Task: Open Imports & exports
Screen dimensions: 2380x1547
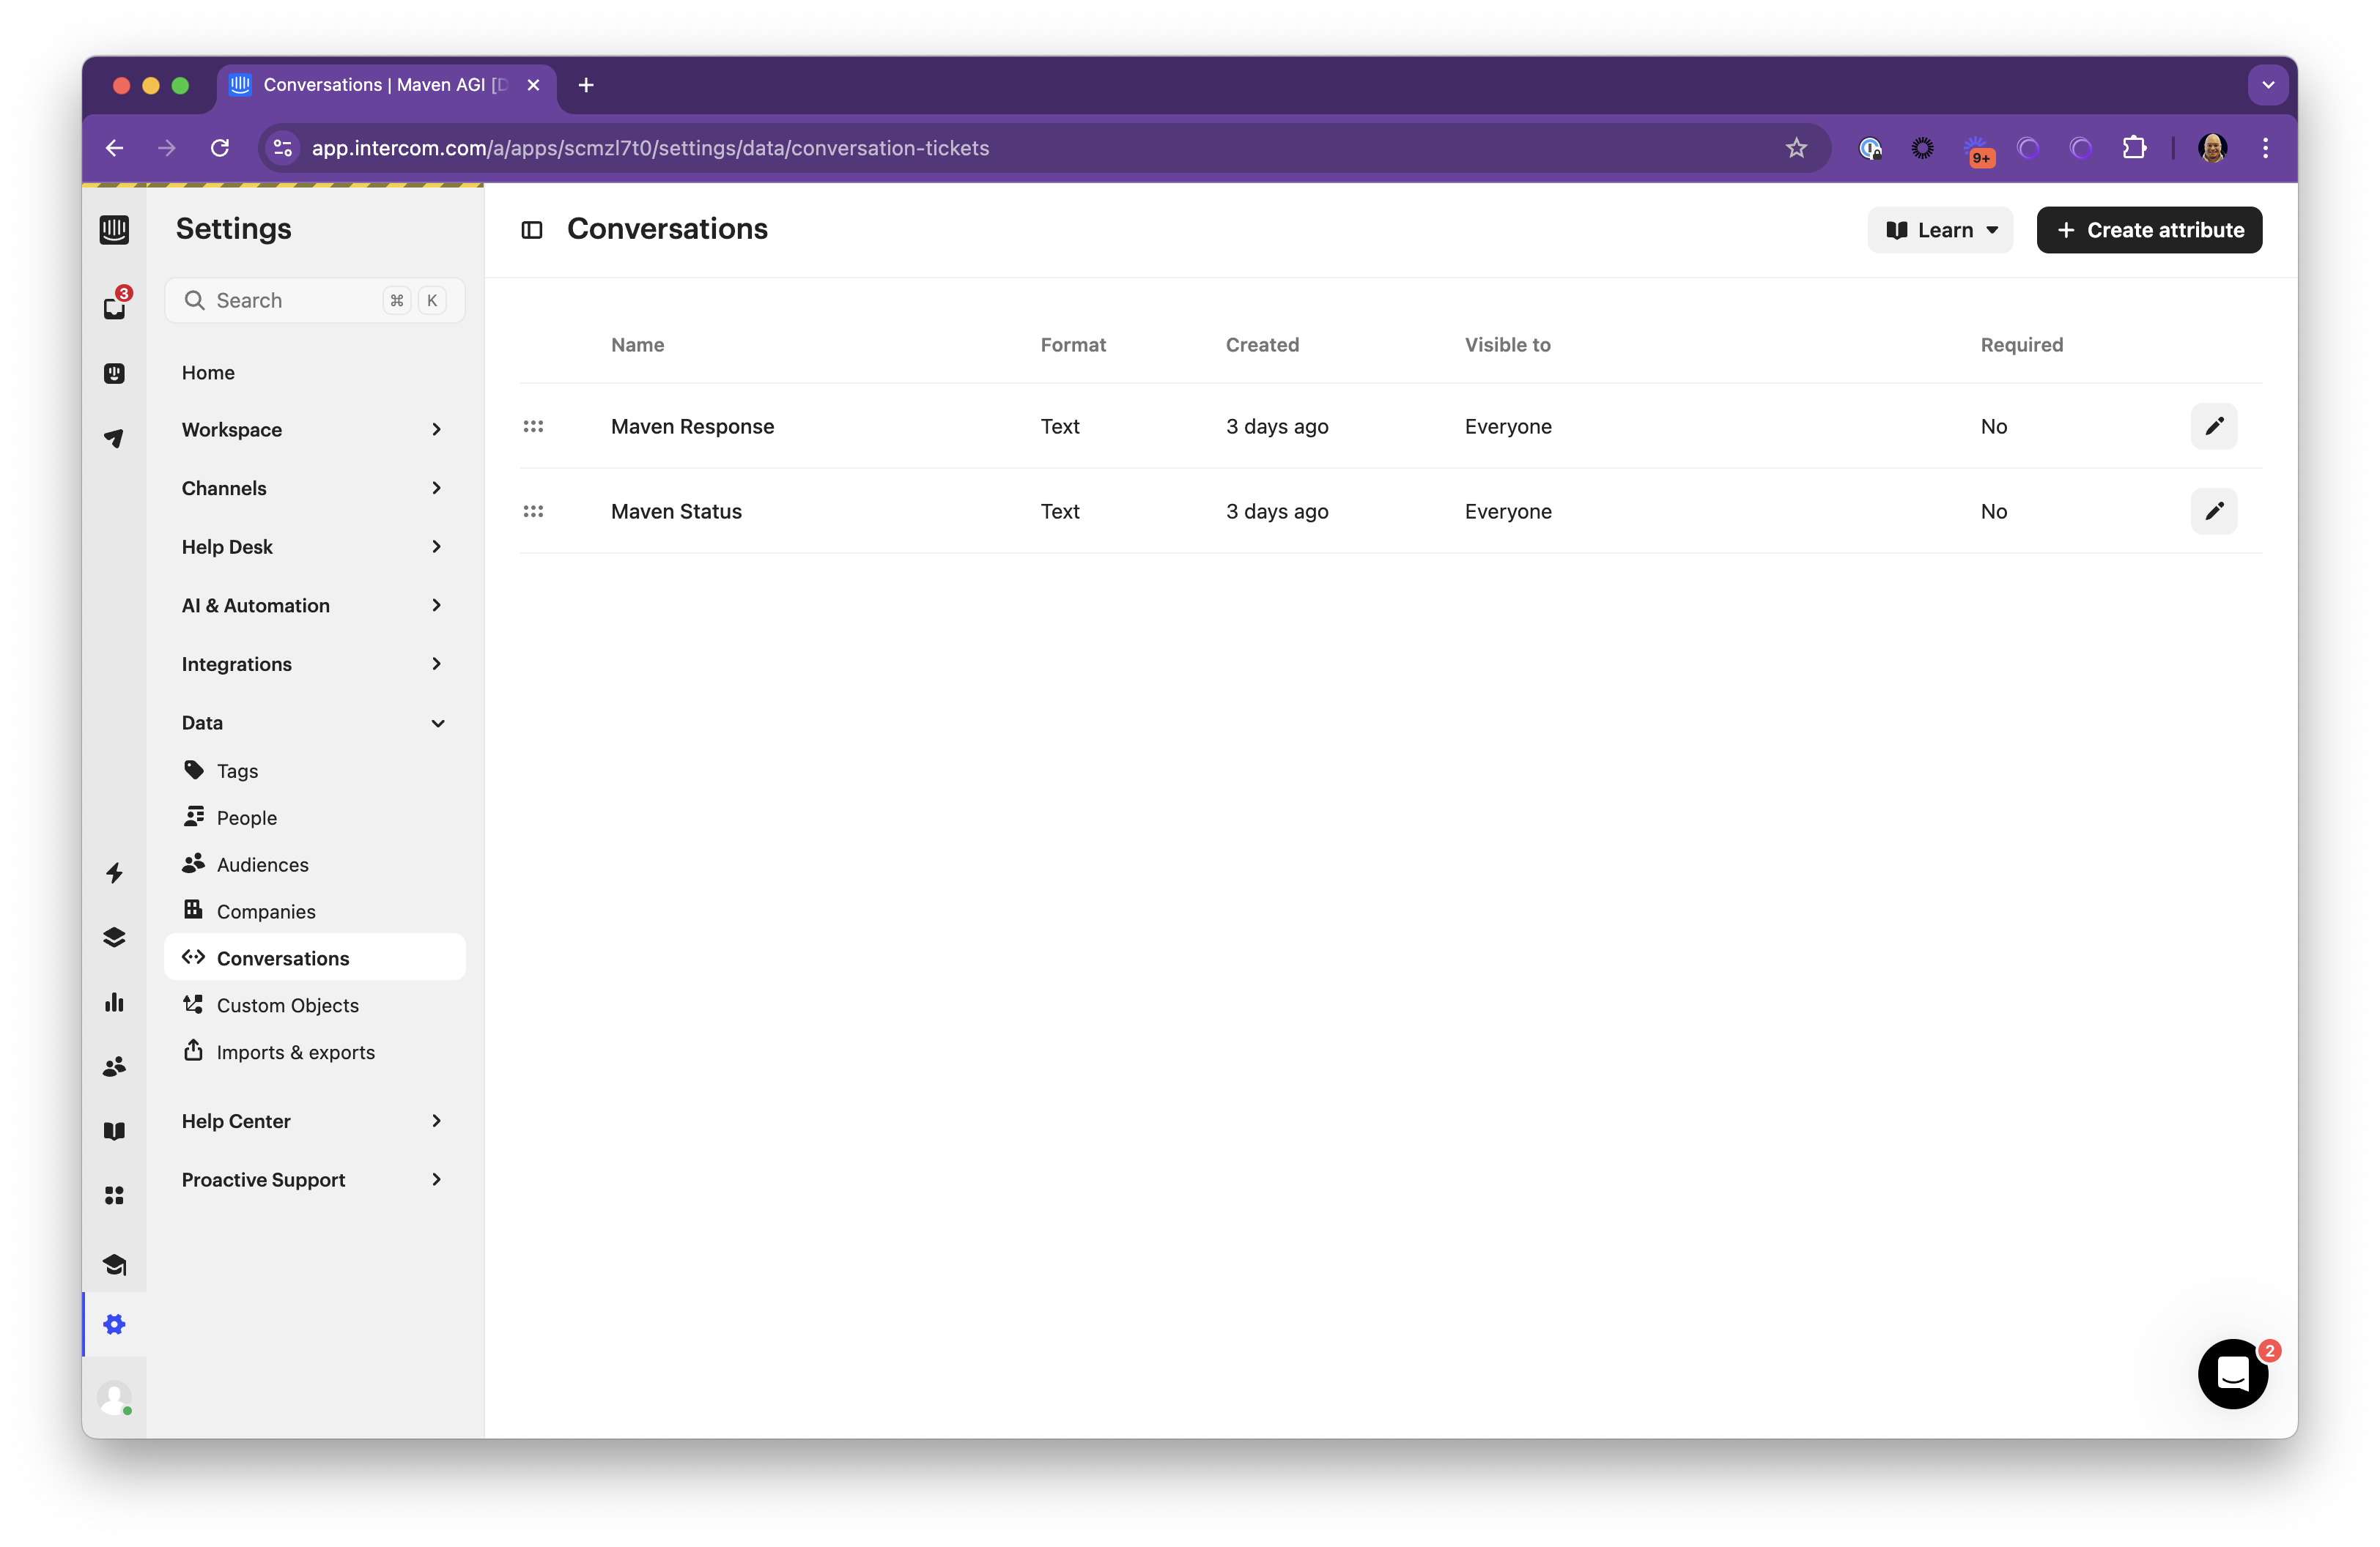Action: (296, 1051)
